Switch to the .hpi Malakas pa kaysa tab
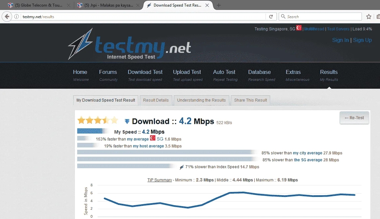380x219 pixels. 109,5
